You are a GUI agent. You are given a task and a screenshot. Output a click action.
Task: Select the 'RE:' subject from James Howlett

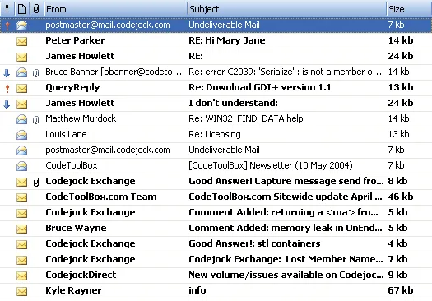[x=196, y=56]
